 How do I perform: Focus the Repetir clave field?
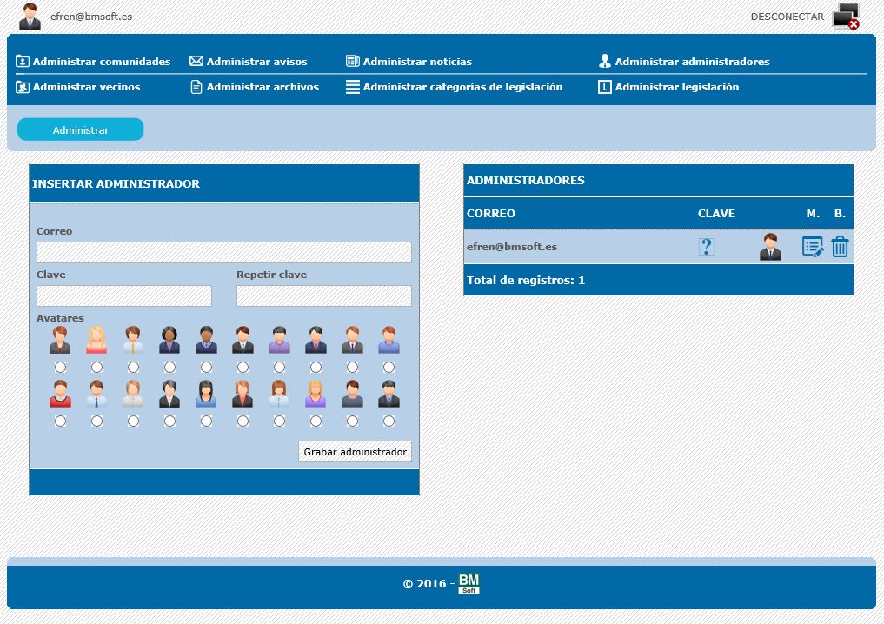[324, 296]
